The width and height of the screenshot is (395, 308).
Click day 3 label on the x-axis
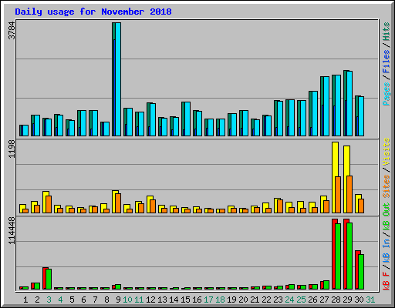click(x=49, y=300)
